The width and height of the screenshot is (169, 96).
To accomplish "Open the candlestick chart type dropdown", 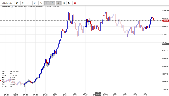I will click(18, 3).
